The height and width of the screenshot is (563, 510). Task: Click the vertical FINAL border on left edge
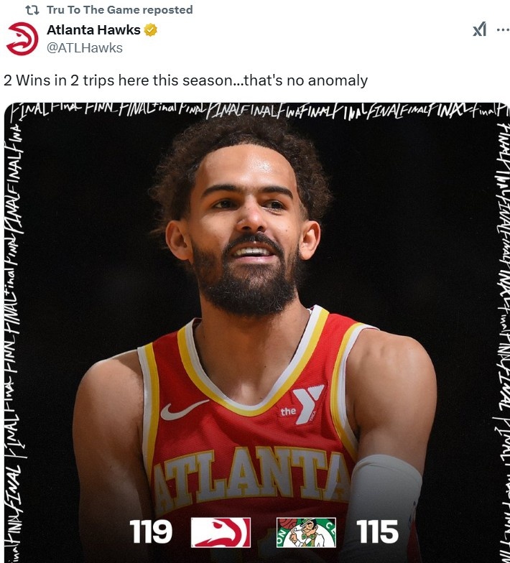[14, 341]
